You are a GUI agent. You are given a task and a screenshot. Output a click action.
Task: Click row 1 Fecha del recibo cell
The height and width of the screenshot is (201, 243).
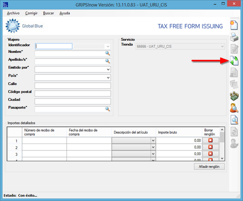pyautogui.click(x=89, y=141)
